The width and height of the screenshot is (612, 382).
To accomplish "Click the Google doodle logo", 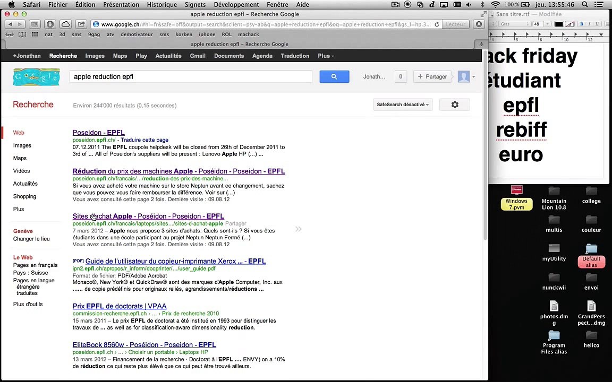I will 37,77.
